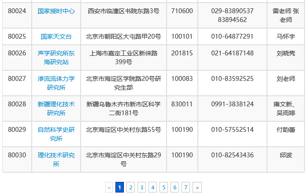Click contact names 雍文新、吴雨婷
Image resolution: width=308 pixels, height=196 pixels.
point(286,109)
